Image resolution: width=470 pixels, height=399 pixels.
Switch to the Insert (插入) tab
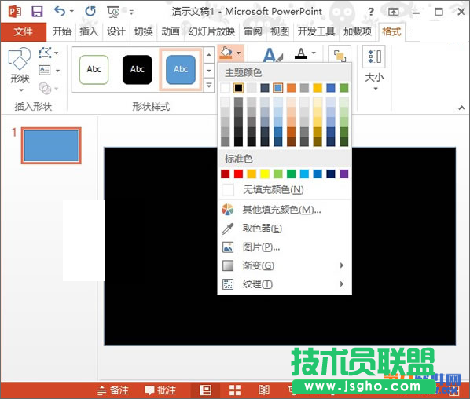tap(89, 31)
